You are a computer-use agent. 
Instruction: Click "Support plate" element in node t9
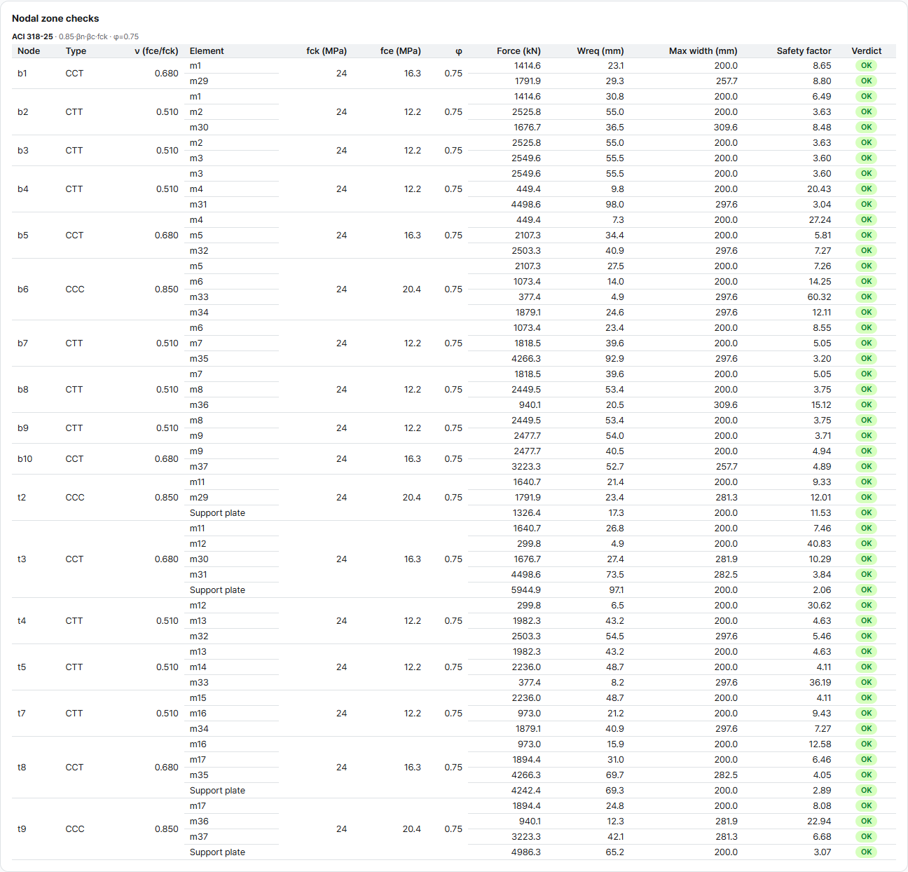(217, 852)
